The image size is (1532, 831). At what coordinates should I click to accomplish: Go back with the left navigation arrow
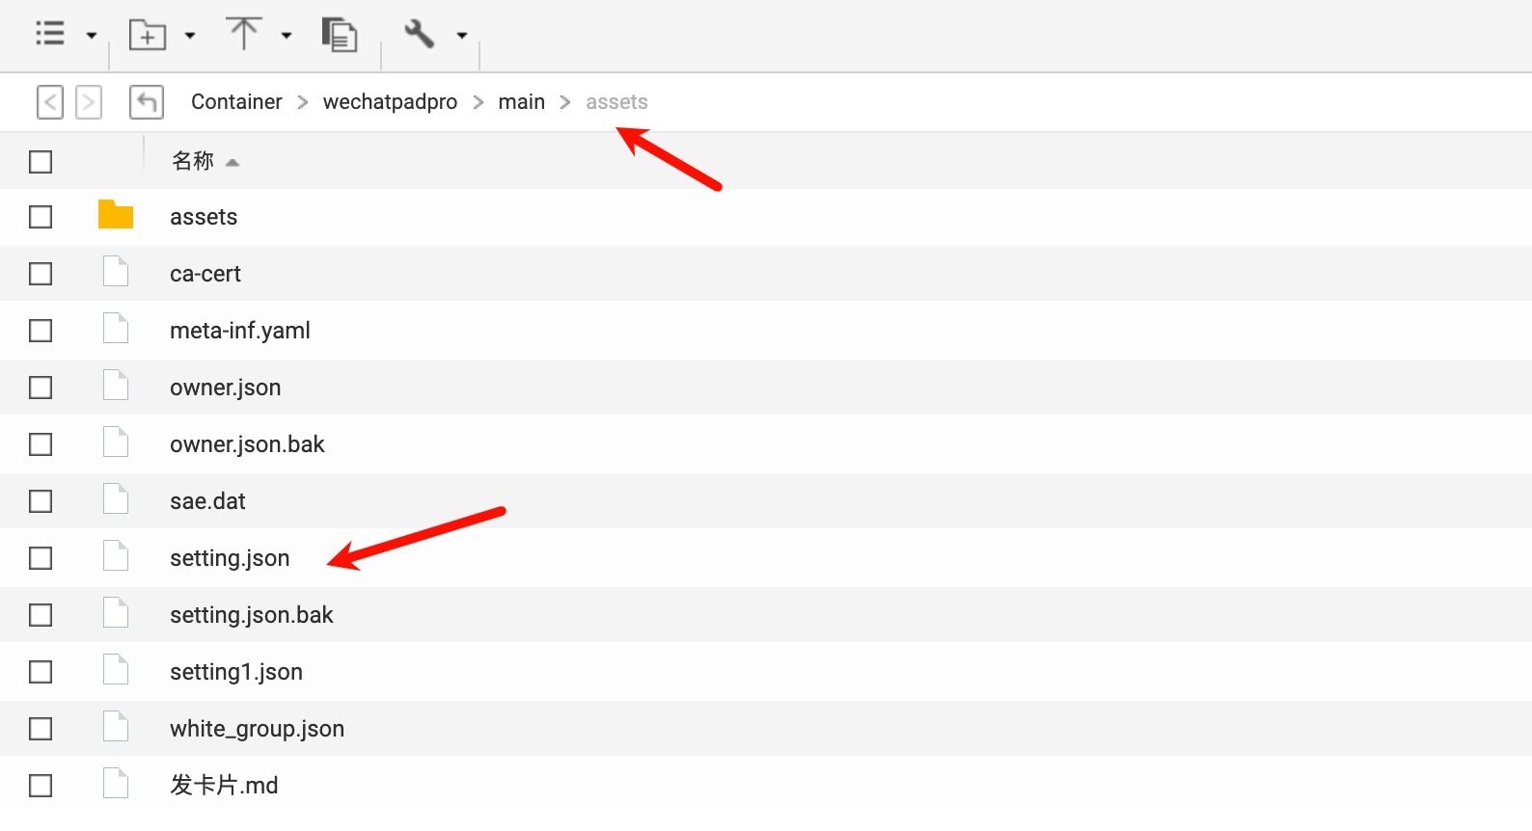(x=50, y=102)
